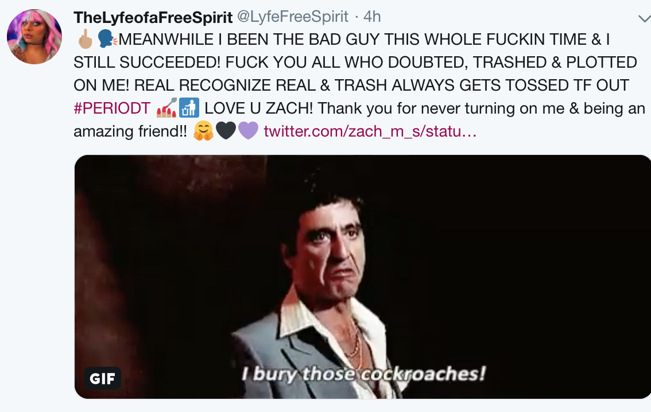The image size is (651, 412).
Task: Click the middle finger emoji
Action: (85, 40)
